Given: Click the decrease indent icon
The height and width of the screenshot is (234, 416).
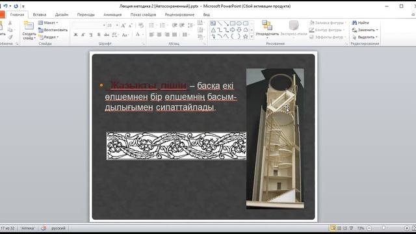Looking at the screenshot, I should (x=175, y=25).
